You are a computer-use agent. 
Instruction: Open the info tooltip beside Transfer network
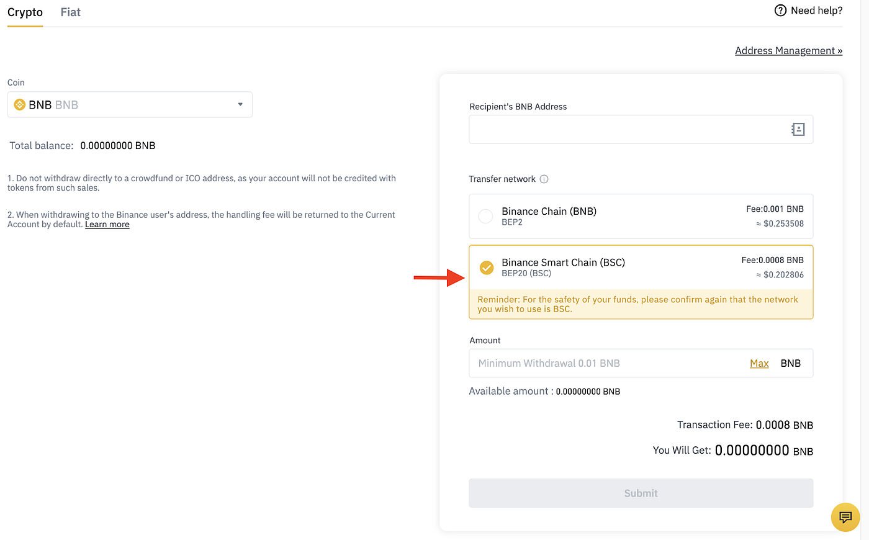click(544, 179)
